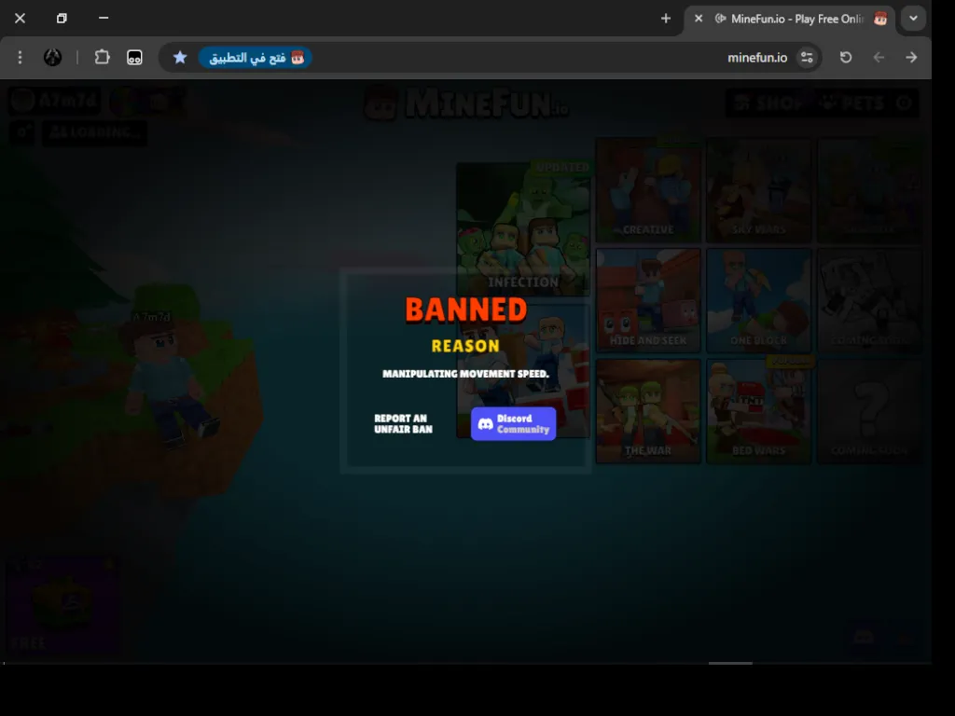Select the Bed Wars game card
Image resolution: width=955 pixels, height=716 pixels.
[758, 411]
